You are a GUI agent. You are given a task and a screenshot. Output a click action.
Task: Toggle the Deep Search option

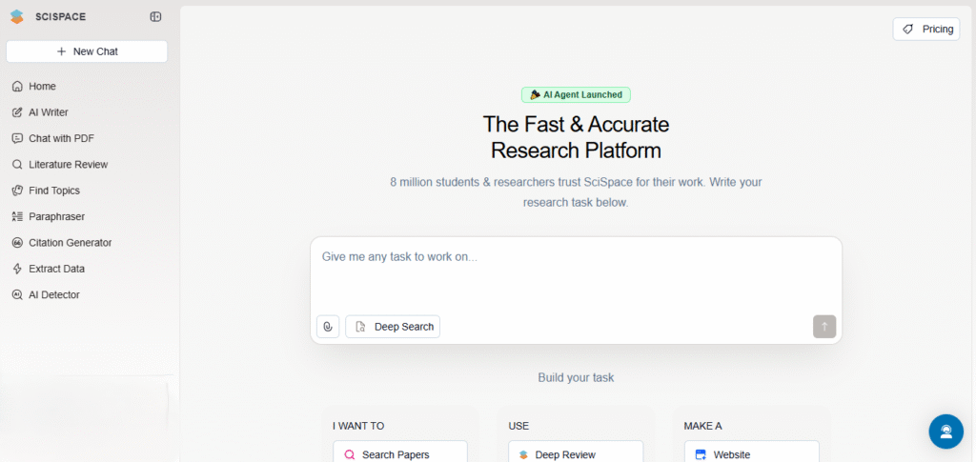pyautogui.click(x=393, y=327)
